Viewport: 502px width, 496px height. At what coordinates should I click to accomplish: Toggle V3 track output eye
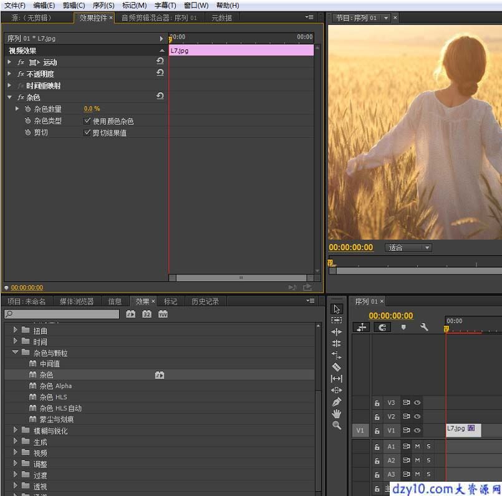coord(417,402)
